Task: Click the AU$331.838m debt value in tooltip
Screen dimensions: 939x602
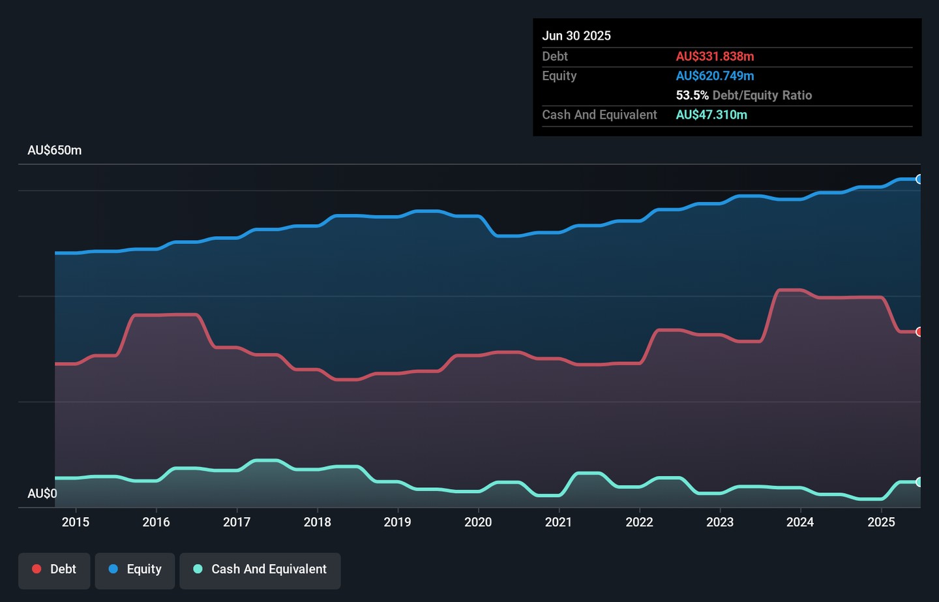Action: [x=715, y=57]
